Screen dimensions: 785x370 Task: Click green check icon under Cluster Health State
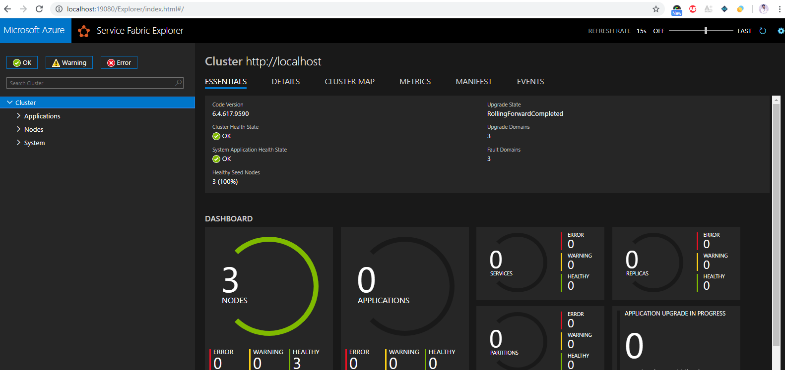216,136
